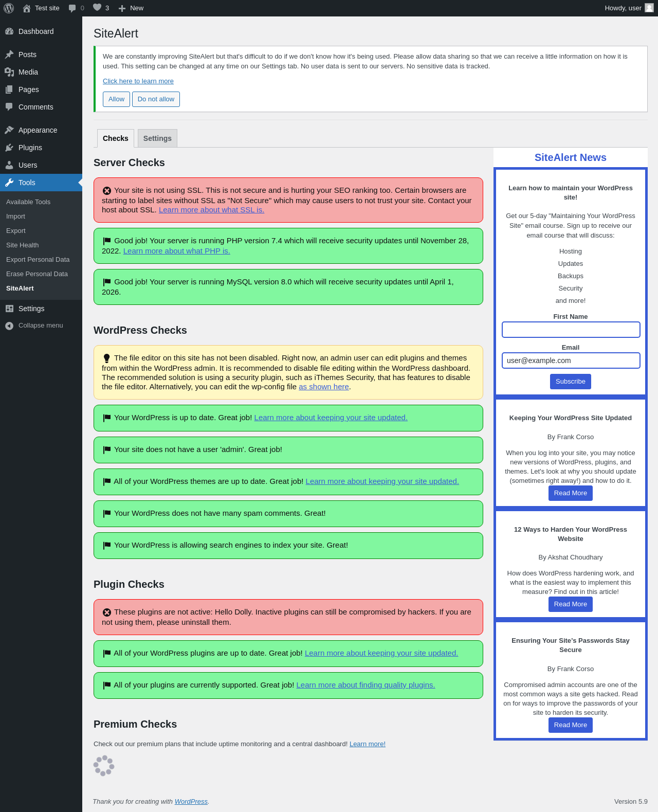Click the Pages icon in sidebar
The width and height of the screenshot is (658, 812).
coord(9,89)
